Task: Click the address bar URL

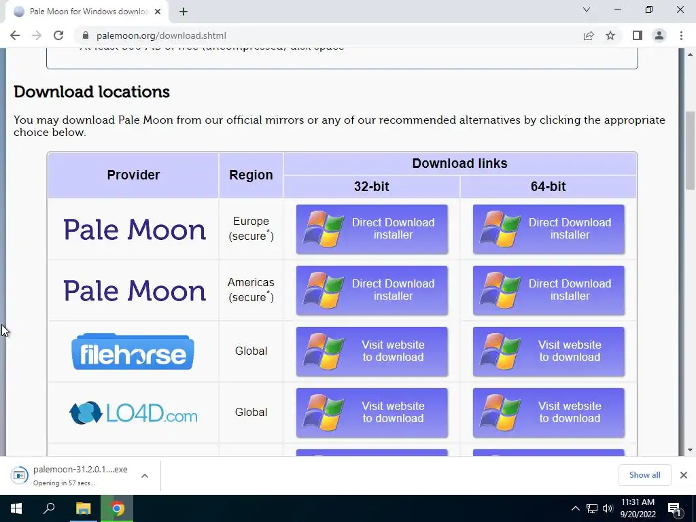Action: click(161, 35)
